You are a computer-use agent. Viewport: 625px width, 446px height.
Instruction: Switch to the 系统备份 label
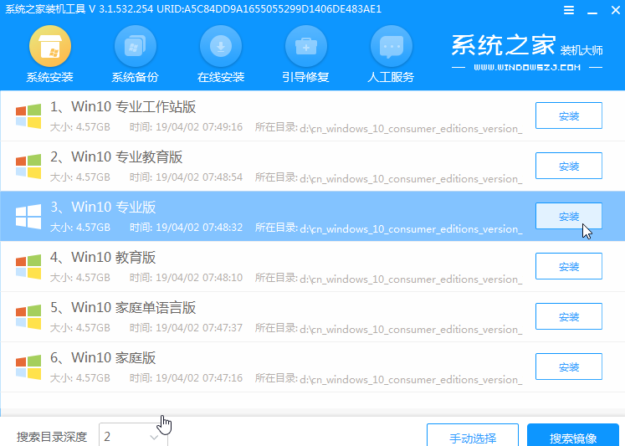(x=136, y=77)
